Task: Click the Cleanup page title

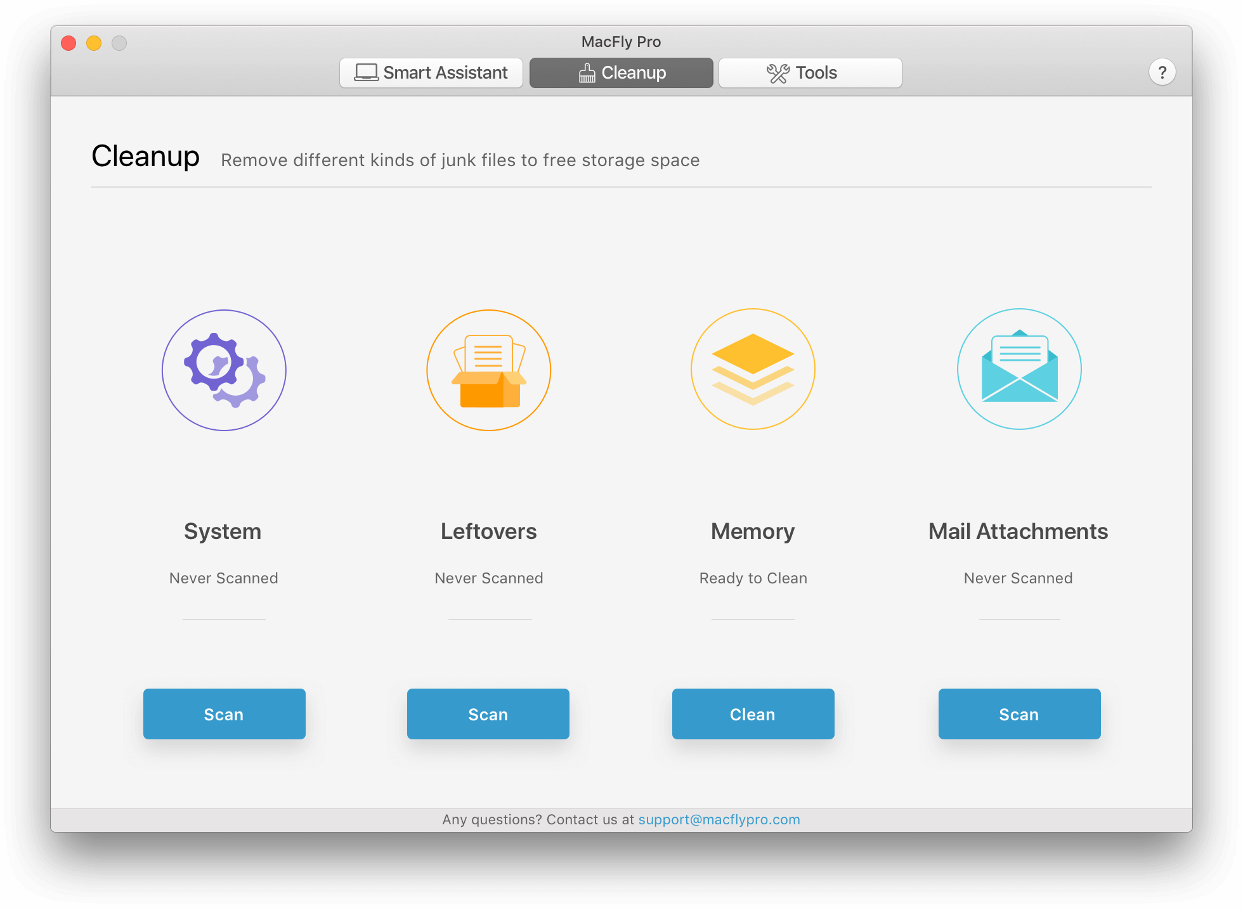Action: 145,156
